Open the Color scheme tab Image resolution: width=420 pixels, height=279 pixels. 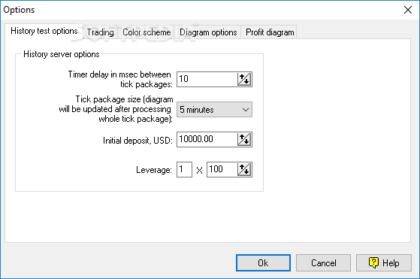click(x=147, y=32)
